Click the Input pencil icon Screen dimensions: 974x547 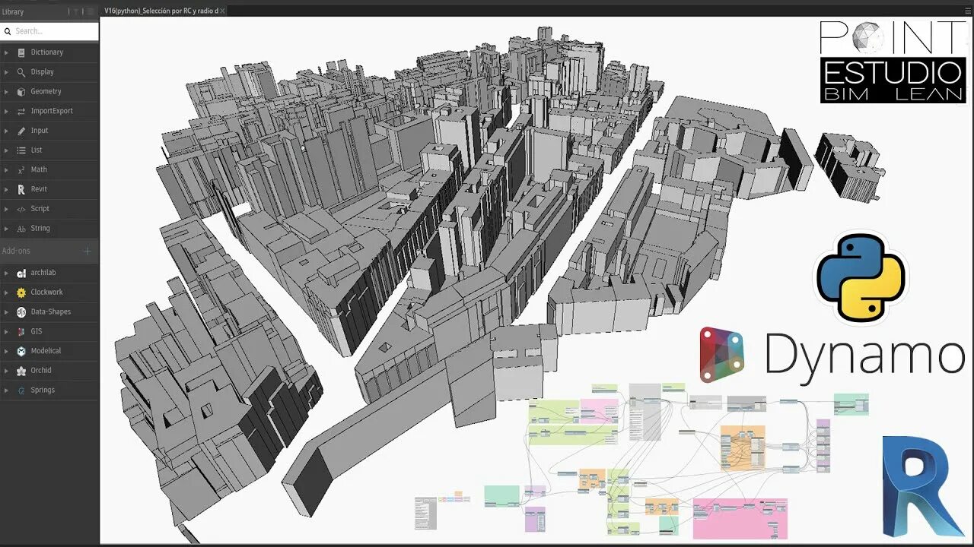(x=21, y=131)
